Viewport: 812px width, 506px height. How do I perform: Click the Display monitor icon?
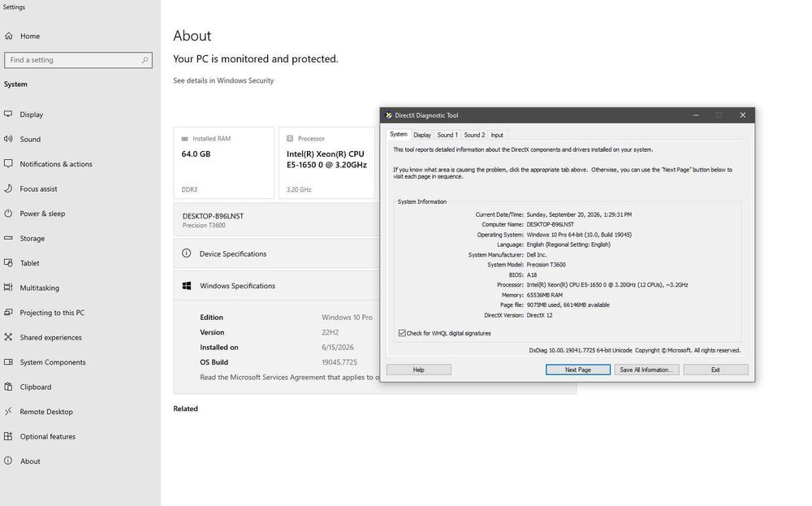coord(8,114)
